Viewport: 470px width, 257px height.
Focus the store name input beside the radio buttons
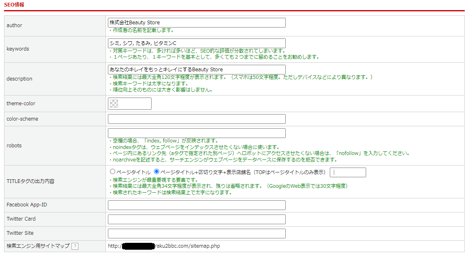348,172
